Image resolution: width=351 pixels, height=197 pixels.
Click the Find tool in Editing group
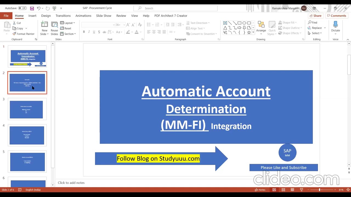point(313,23)
